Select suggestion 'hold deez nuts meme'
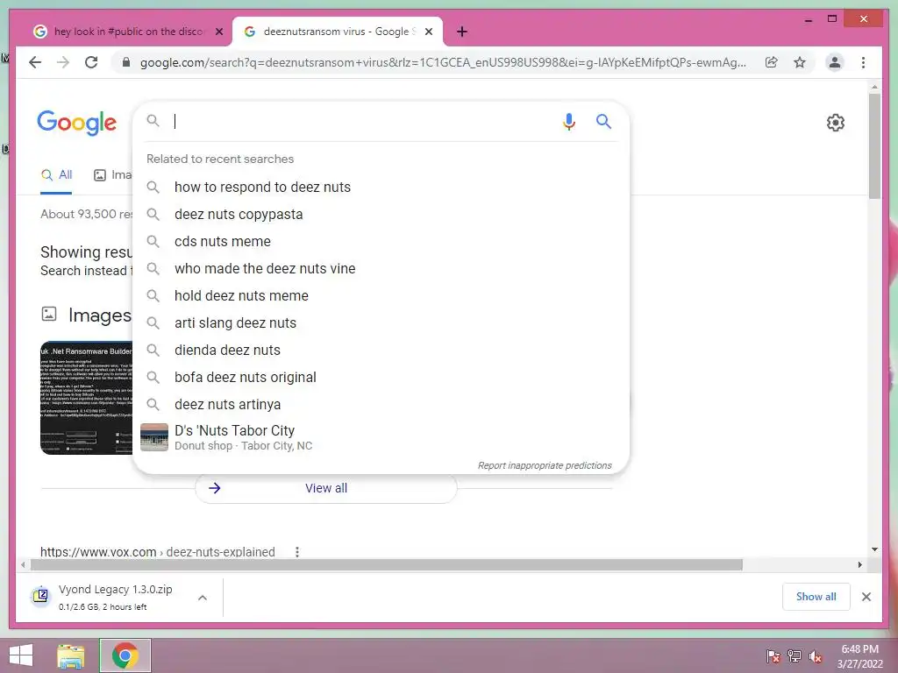 pyautogui.click(x=241, y=296)
